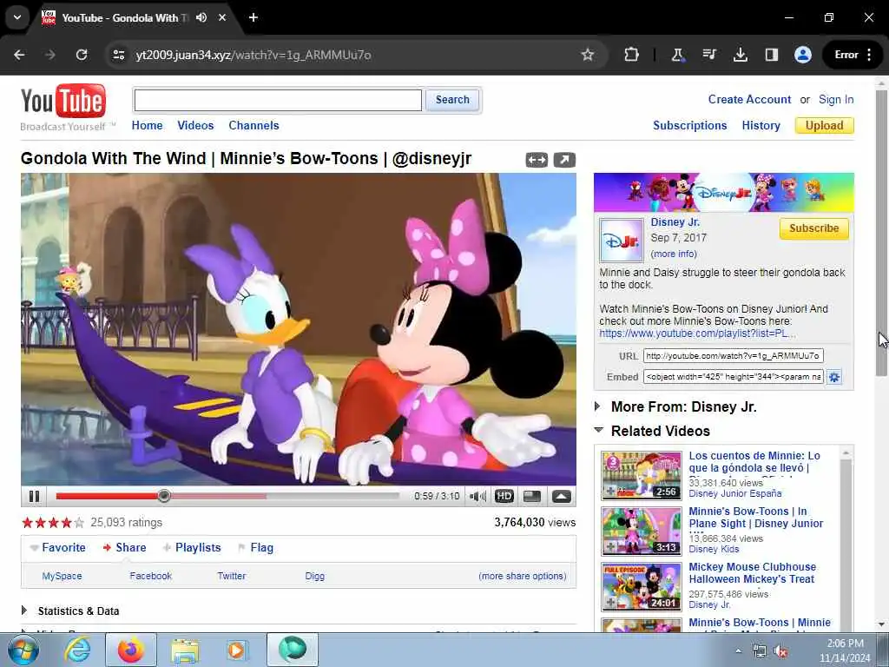Share to Twitter
This screenshot has height=667, width=889.
pyautogui.click(x=231, y=577)
